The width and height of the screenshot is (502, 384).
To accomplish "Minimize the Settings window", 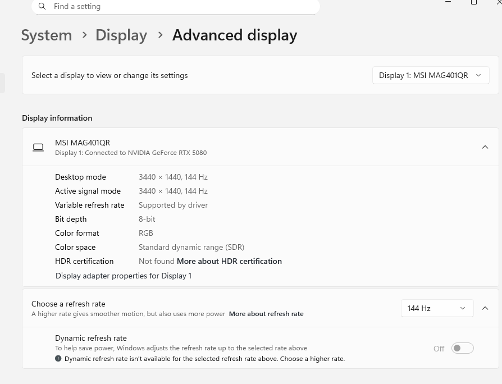I will point(448,2).
